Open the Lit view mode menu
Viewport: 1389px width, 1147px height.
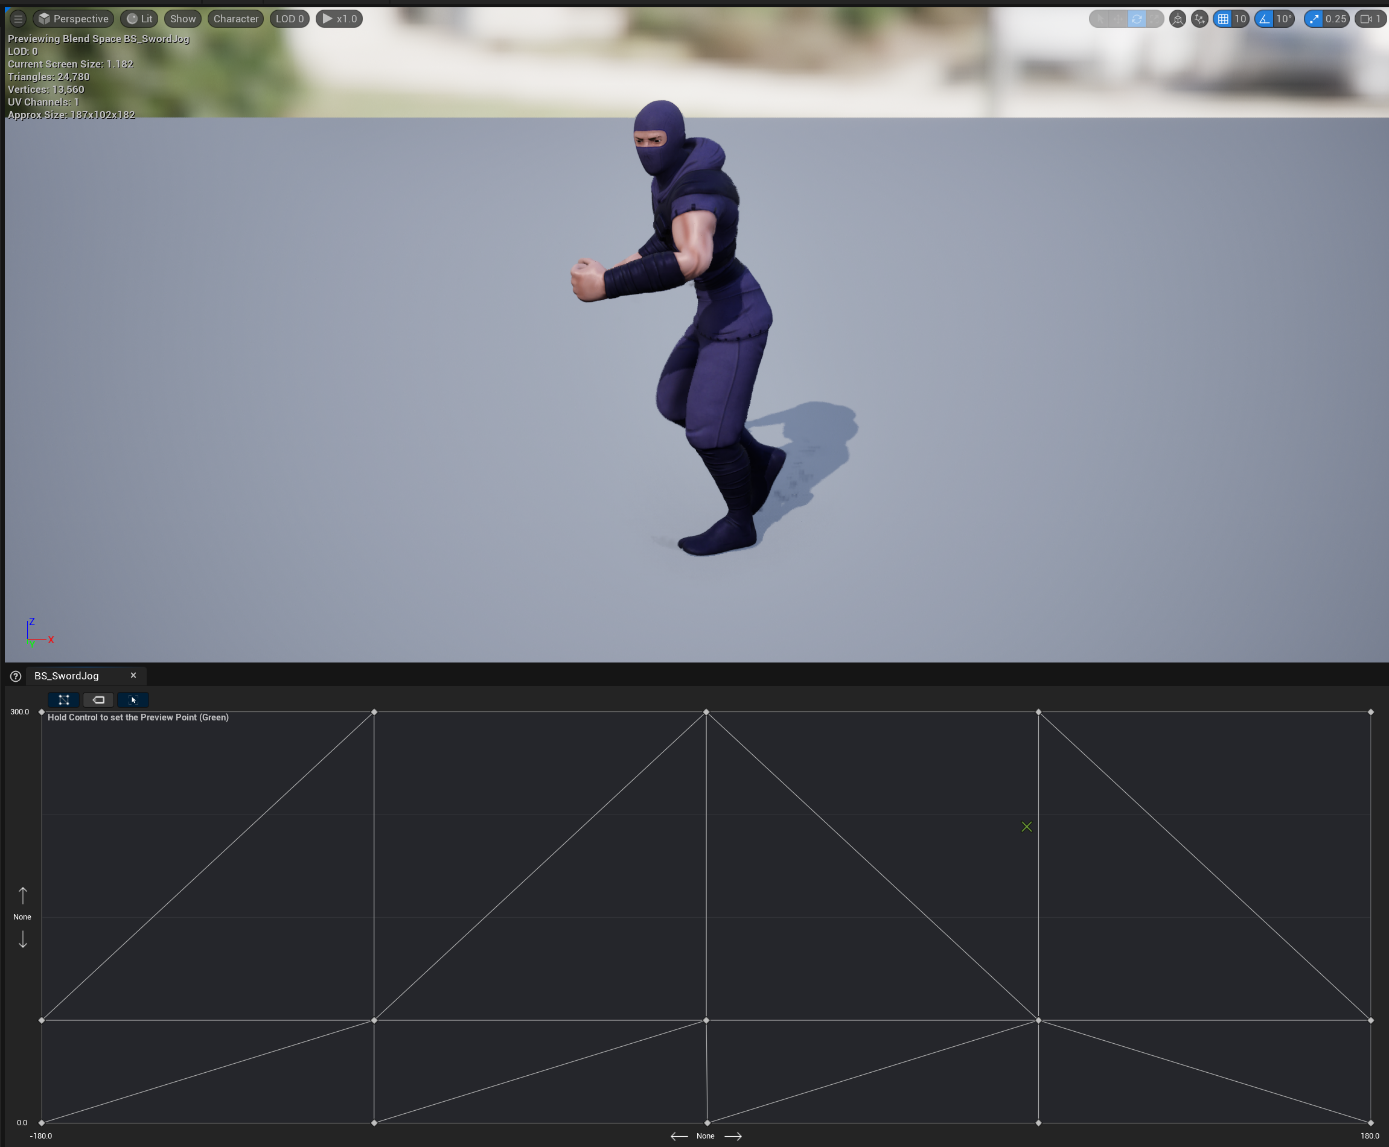click(139, 19)
